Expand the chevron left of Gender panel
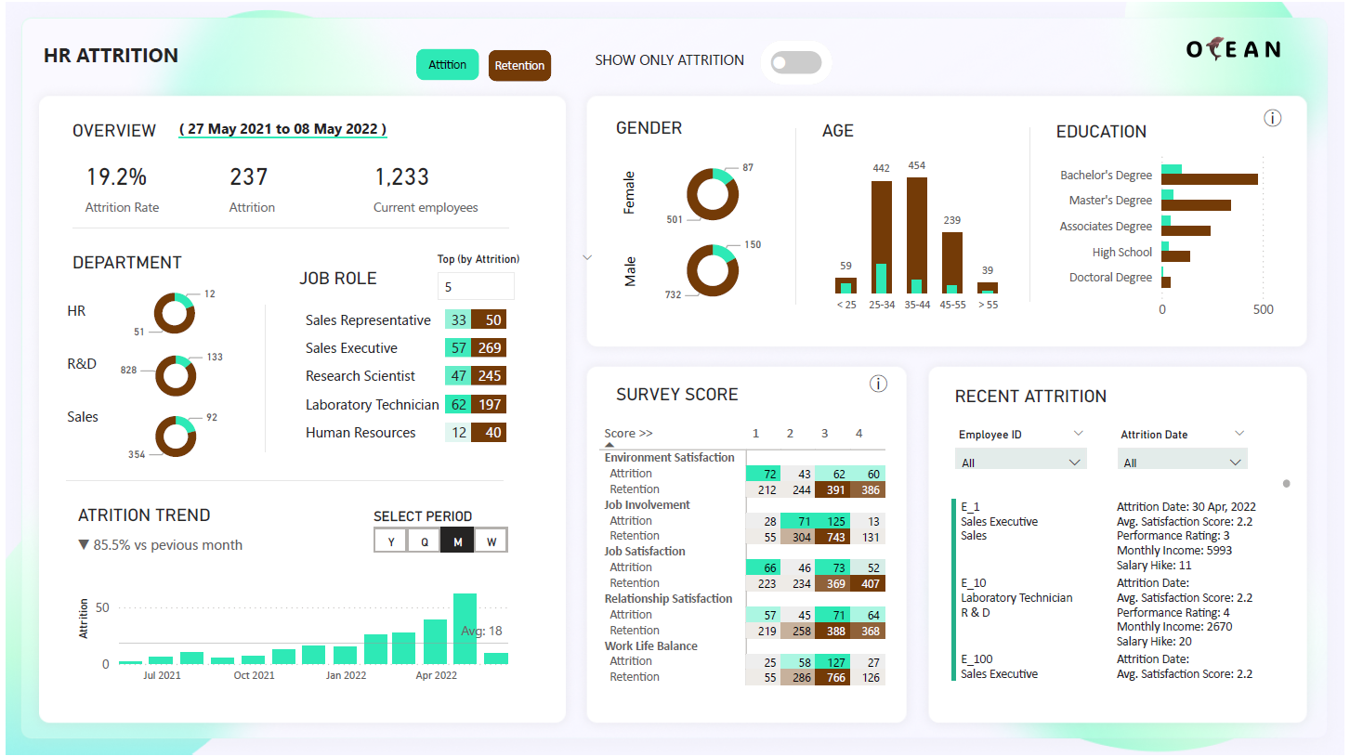The width and height of the screenshot is (1350, 756). 587,257
